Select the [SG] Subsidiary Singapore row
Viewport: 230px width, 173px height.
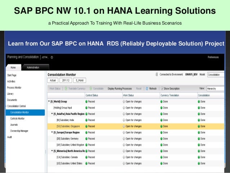click(136, 126)
